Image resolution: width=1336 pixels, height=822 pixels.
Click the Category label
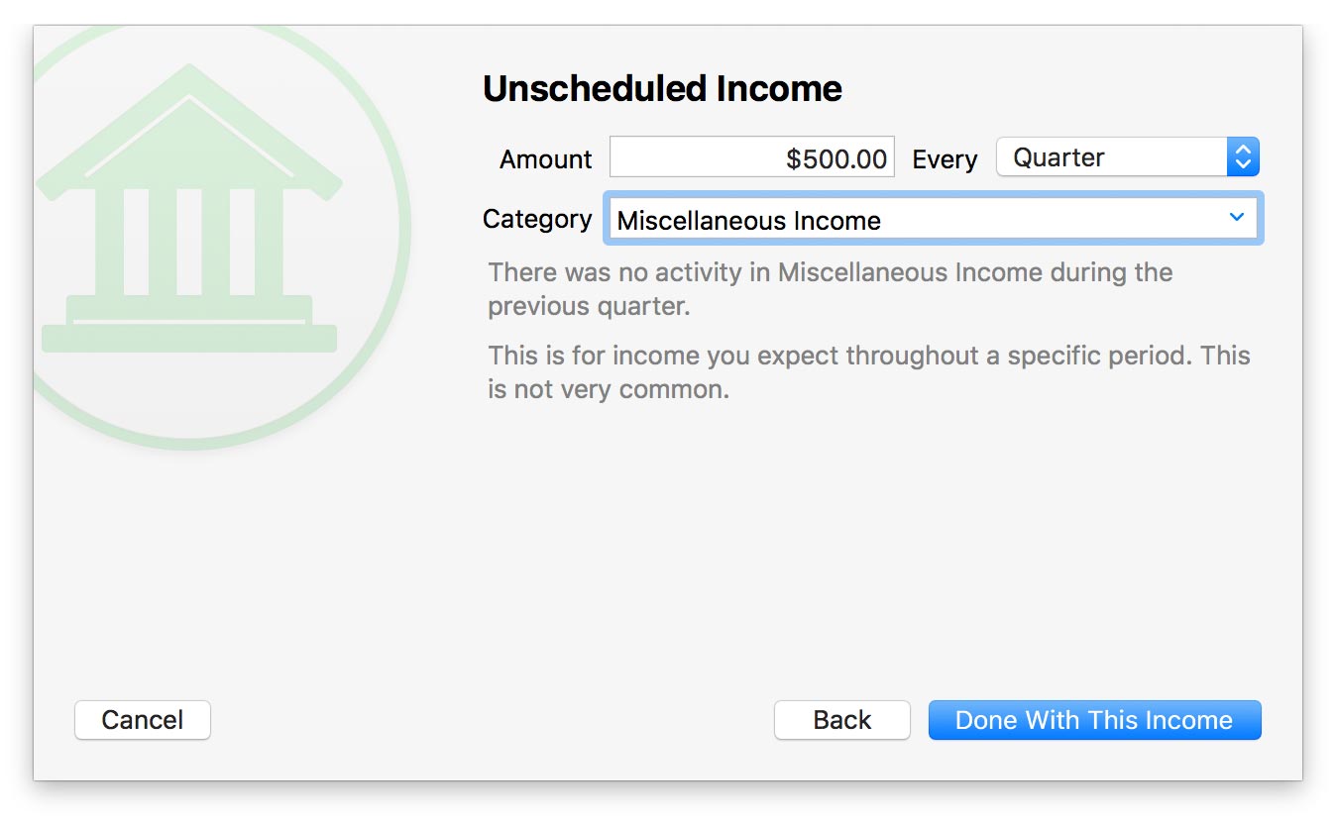[537, 219]
